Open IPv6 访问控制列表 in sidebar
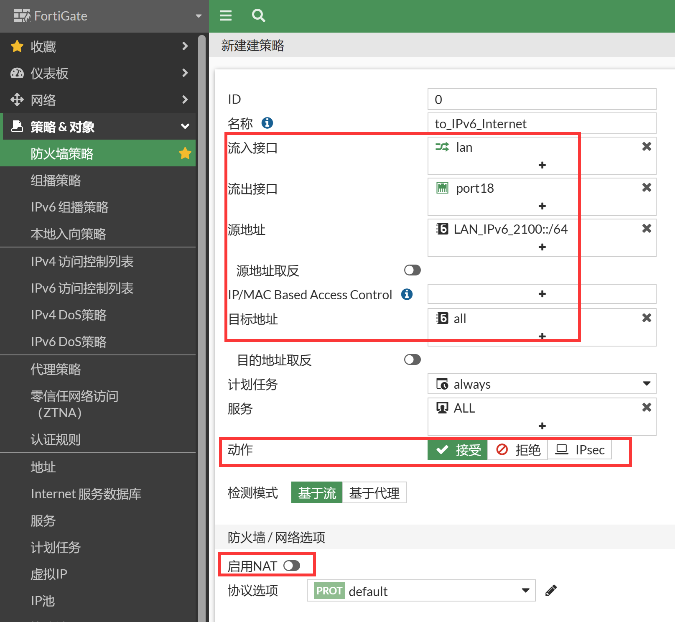This screenshot has height=622, width=675. click(82, 288)
